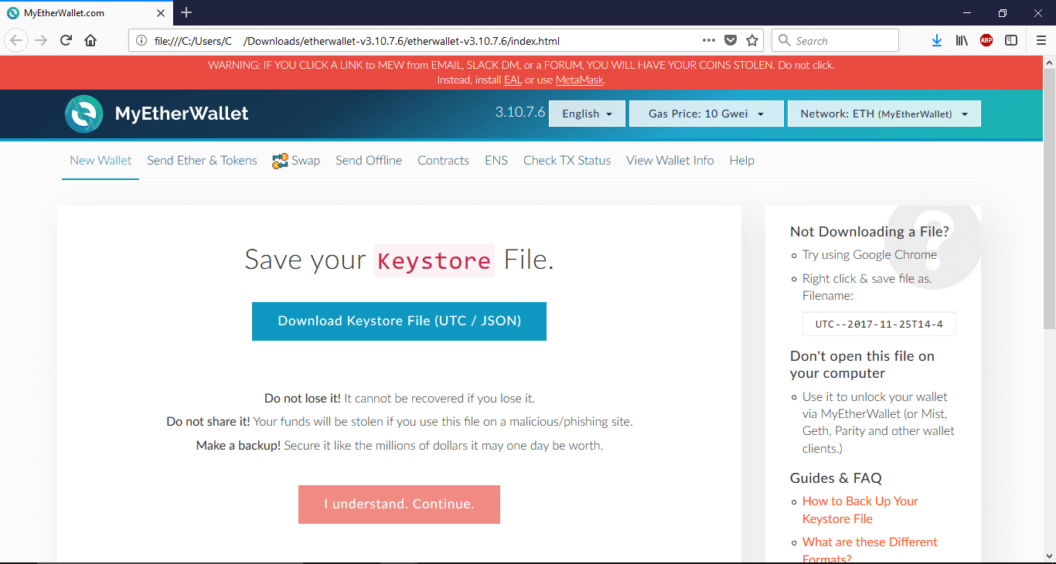Open page actions three-dot menu
The width and height of the screenshot is (1056, 564).
pos(709,41)
